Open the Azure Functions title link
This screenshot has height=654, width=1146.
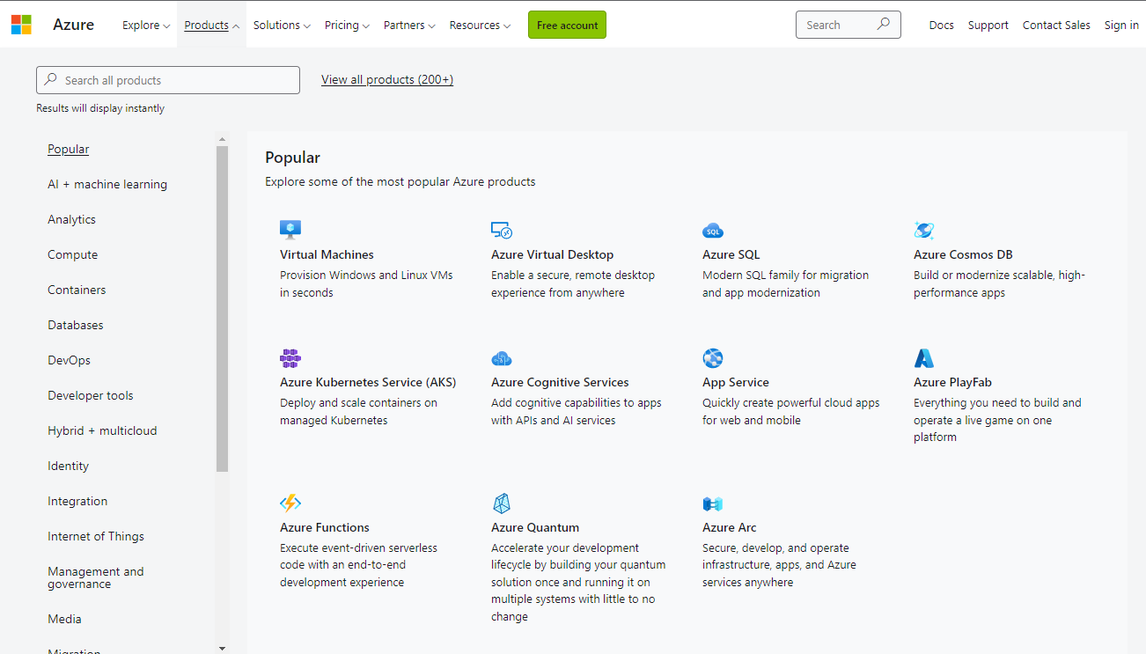tap(325, 527)
